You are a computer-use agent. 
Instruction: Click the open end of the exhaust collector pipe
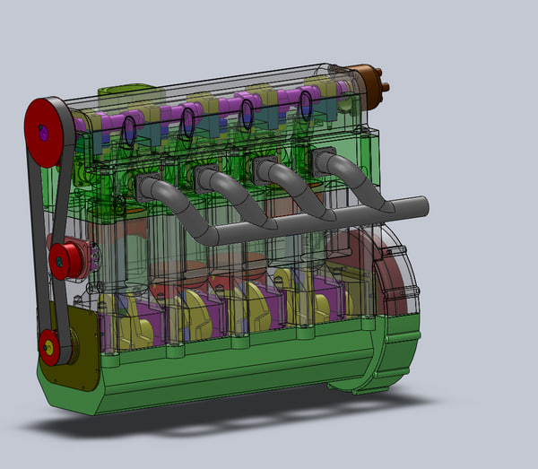click(423, 205)
